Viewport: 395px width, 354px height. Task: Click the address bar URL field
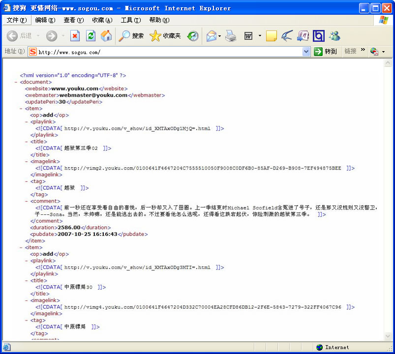(x=167, y=52)
